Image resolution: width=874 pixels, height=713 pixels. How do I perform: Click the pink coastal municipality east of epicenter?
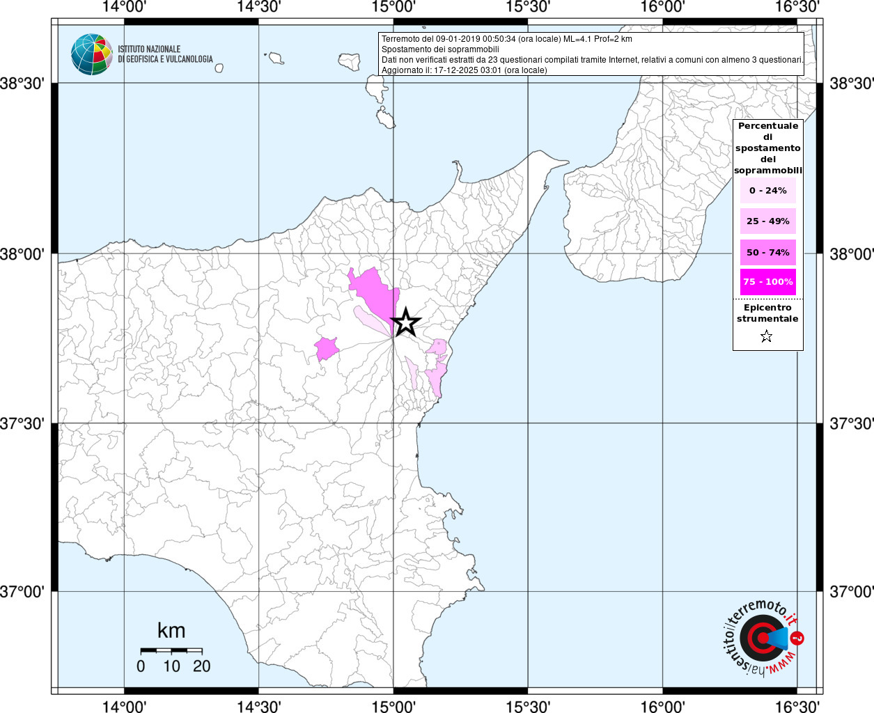(437, 377)
